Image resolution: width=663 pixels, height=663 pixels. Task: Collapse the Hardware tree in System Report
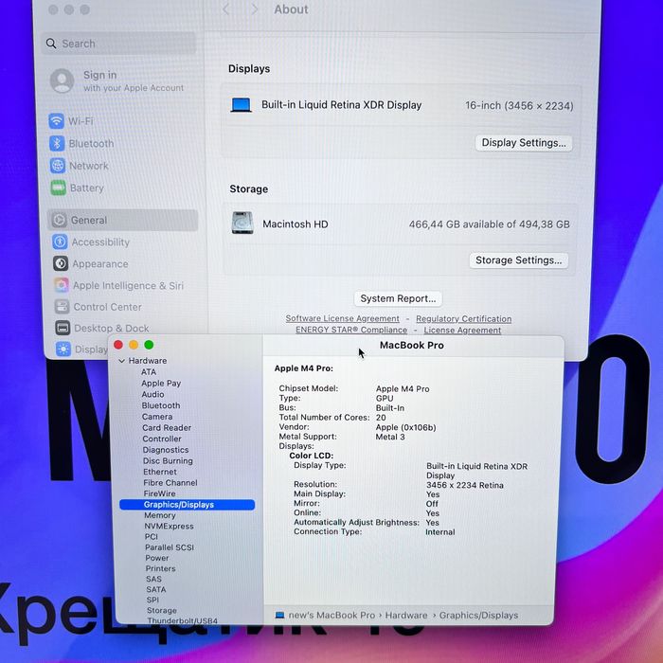(x=122, y=361)
